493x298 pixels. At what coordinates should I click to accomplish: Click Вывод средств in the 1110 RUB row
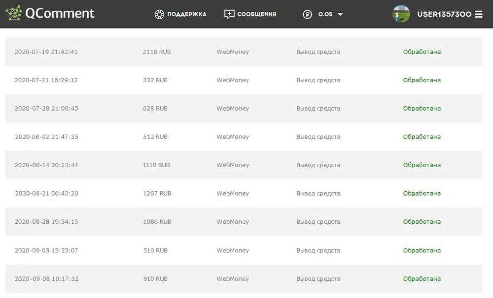coord(318,165)
